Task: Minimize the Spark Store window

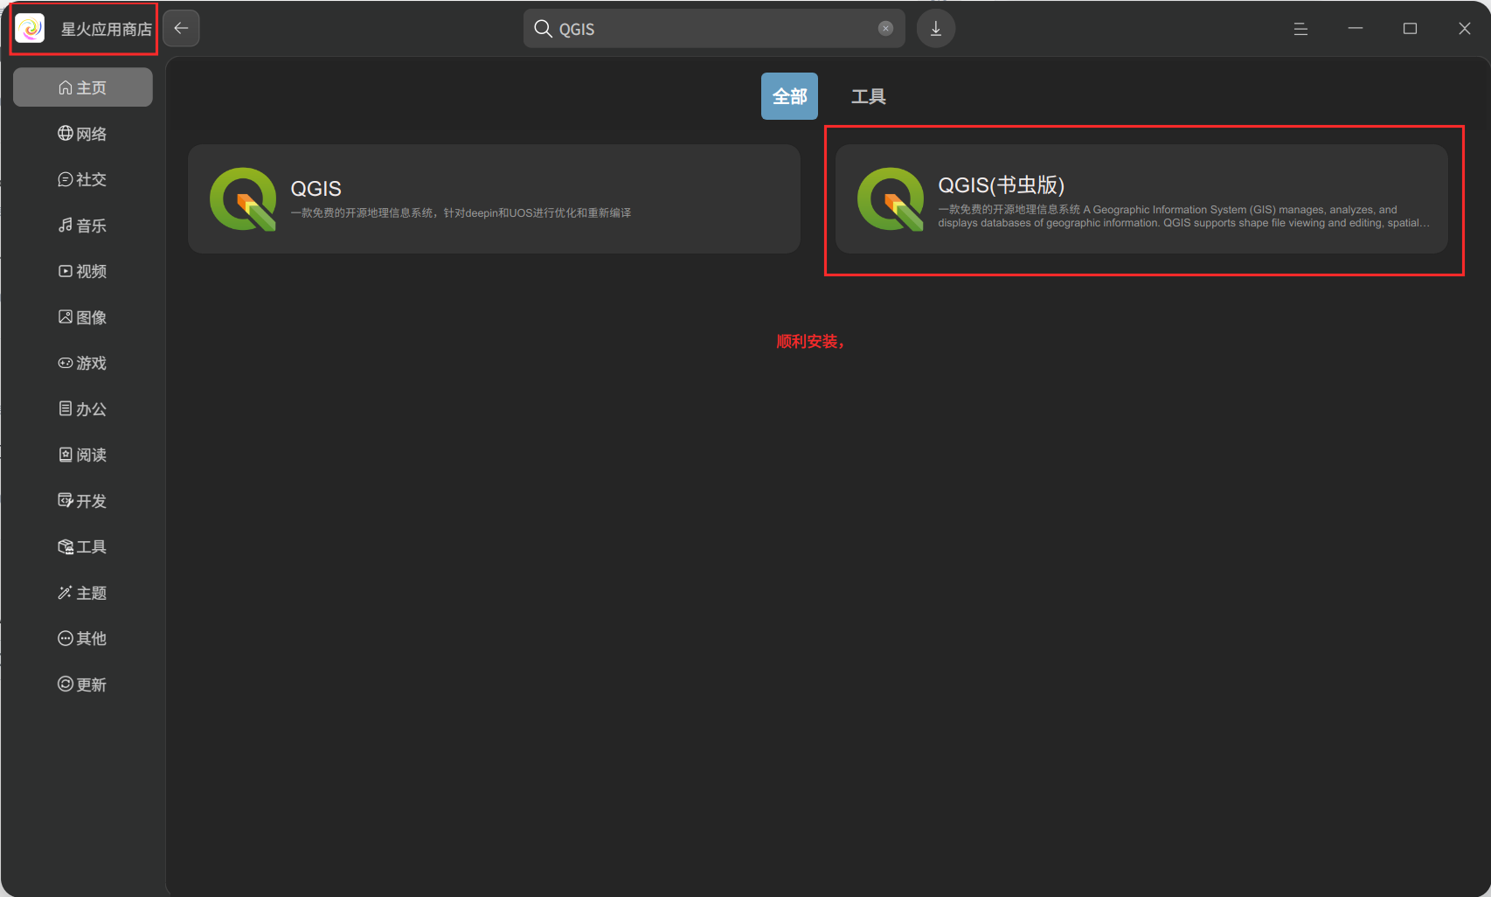Action: (x=1356, y=29)
